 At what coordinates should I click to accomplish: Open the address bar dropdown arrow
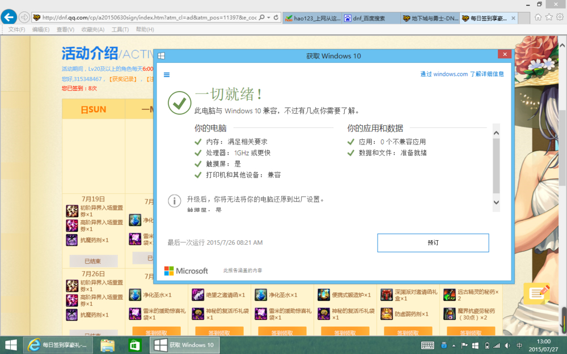pos(269,18)
